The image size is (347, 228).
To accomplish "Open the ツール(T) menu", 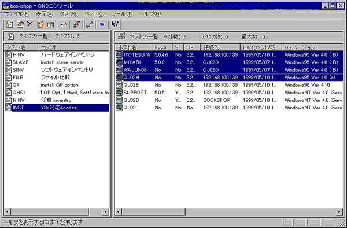I will 121,14.
